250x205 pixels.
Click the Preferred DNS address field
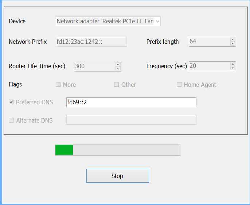pos(131,102)
